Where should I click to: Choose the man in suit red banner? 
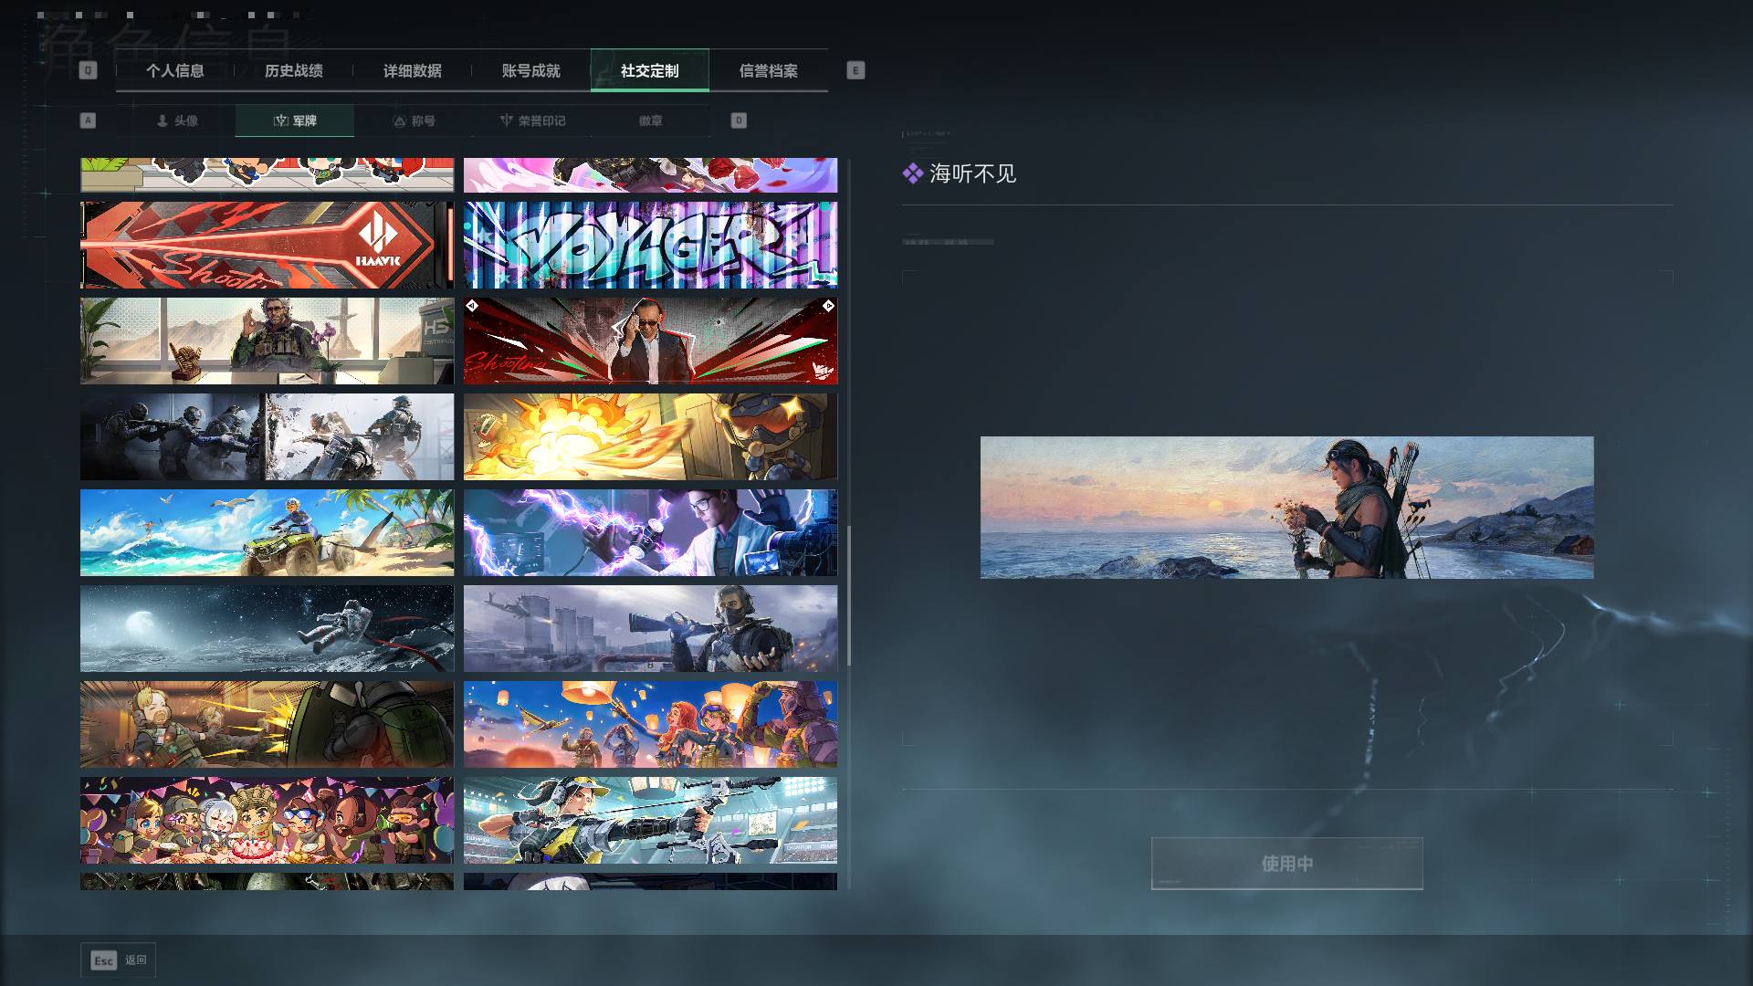[x=650, y=341]
